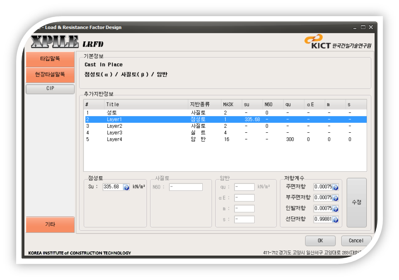Click the αE column header
Viewport: 399px width, 280px height.
[x=315, y=104]
